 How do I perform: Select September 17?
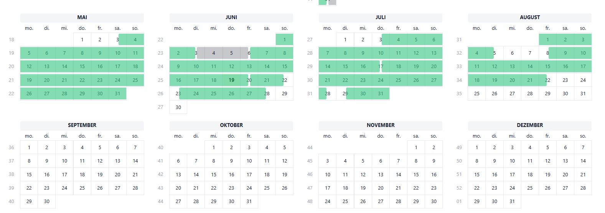pos(64,175)
